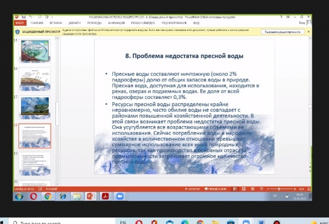Click the zoom out minus button
The width and height of the screenshot is (329, 224).
click(268, 189)
